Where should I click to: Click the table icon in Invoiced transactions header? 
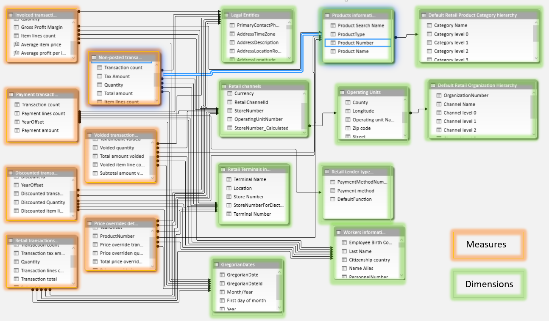coord(11,15)
